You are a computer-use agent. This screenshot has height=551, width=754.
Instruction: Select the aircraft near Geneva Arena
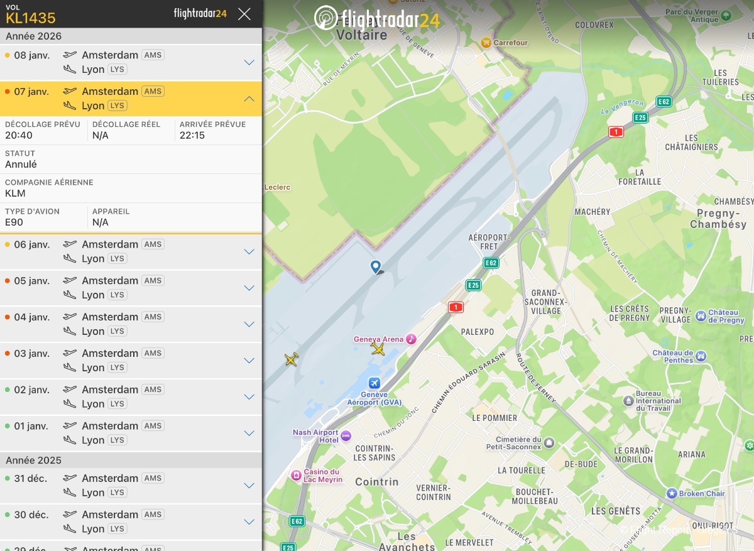click(x=378, y=348)
